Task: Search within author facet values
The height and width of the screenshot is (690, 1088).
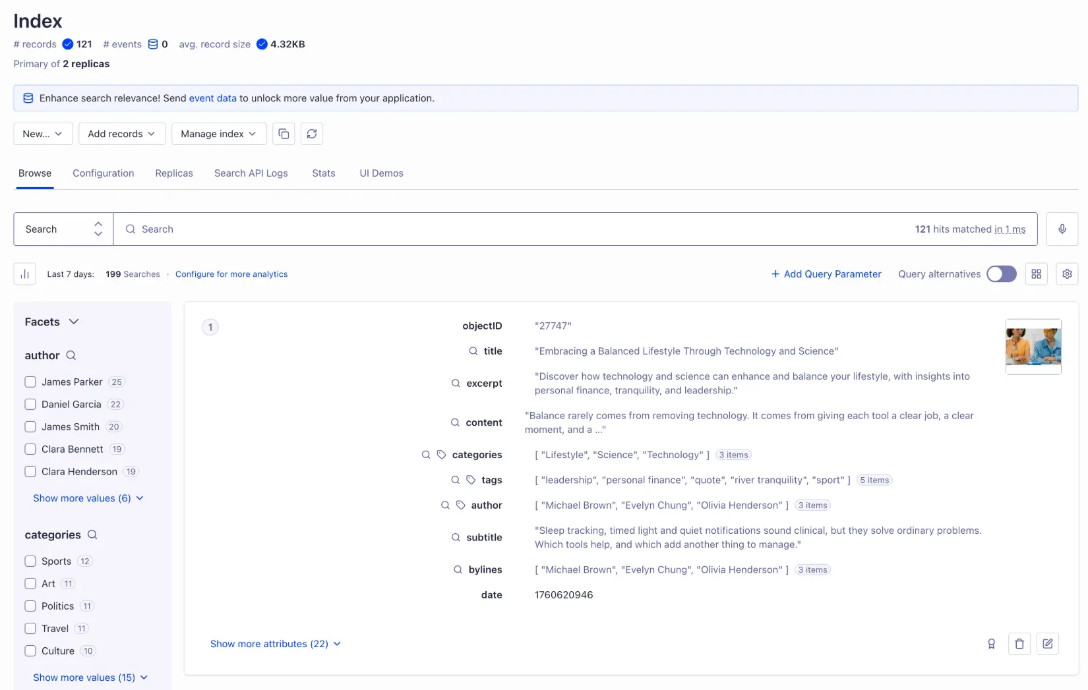Action: tap(71, 355)
